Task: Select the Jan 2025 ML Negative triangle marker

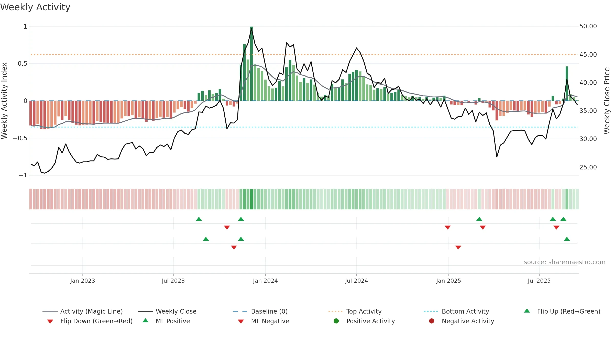Action: pos(458,247)
